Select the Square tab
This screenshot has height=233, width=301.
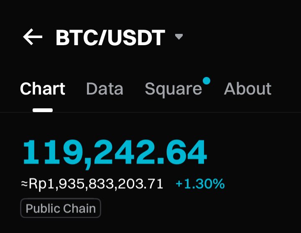[173, 89]
